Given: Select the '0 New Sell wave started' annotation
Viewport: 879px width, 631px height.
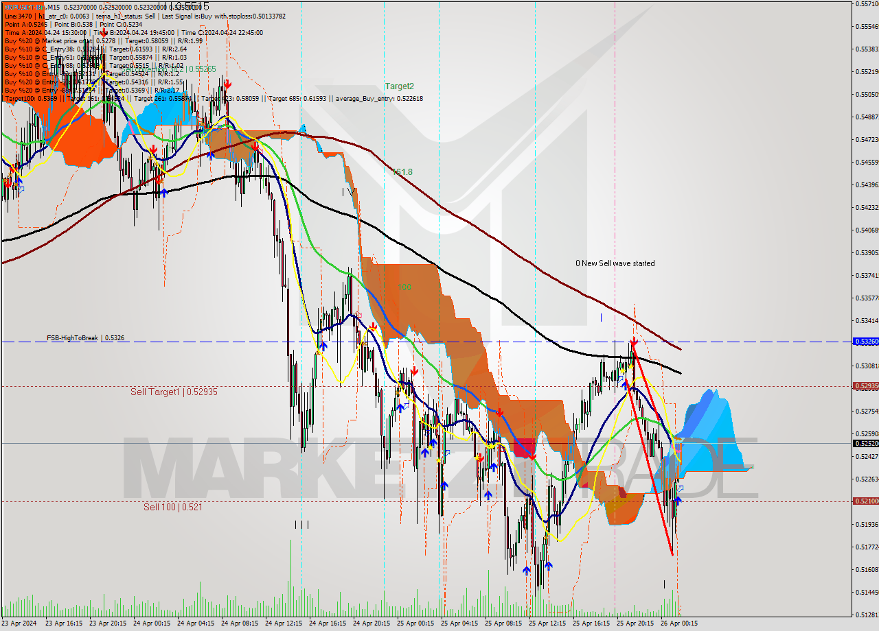Looking at the screenshot, I should (x=615, y=263).
